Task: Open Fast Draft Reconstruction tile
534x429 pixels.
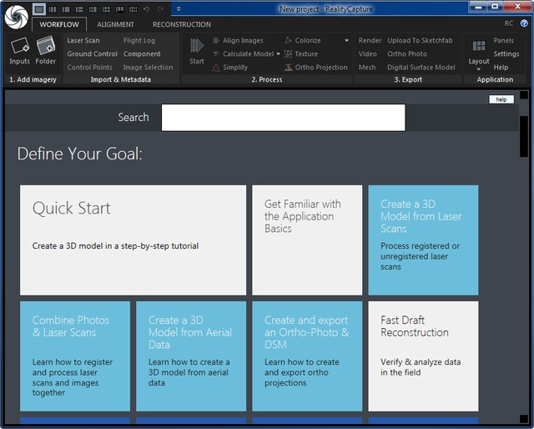Action: (423, 356)
